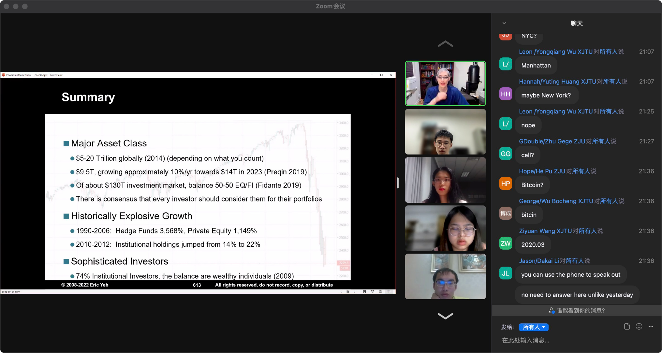Viewport: 662px width, 353px height.
Task: Open the 所有人 recipient dropdown
Action: pyautogui.click(x=534, y=327)
